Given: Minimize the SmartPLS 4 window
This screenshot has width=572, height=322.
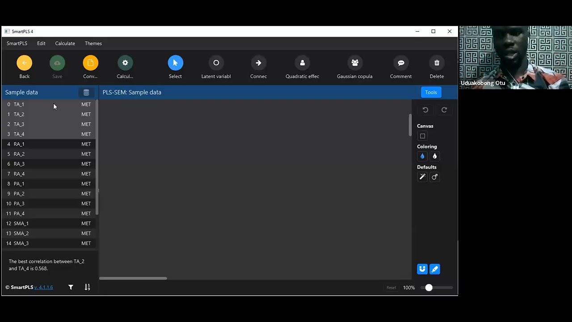Looking at the screenshot, I should [x=417, y=31].
